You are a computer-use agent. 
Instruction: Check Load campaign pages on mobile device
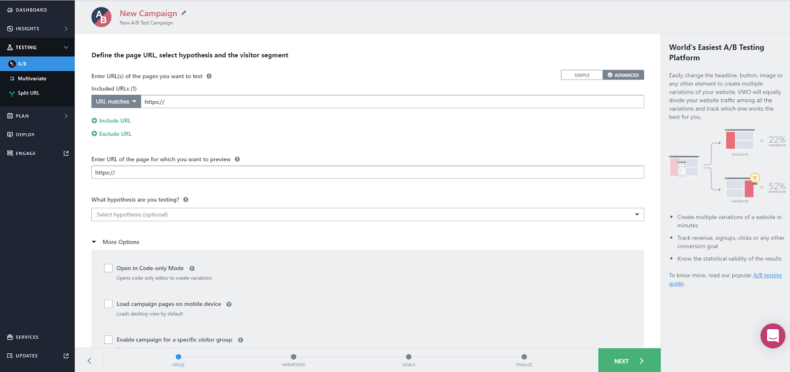(108, 304)
